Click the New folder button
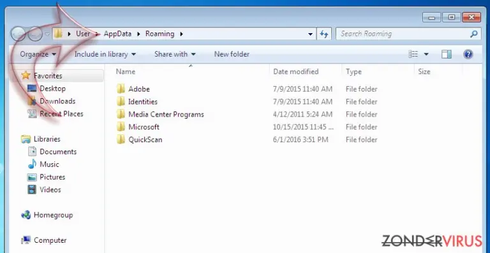490x253 pixels. click(x=232, y=54)
